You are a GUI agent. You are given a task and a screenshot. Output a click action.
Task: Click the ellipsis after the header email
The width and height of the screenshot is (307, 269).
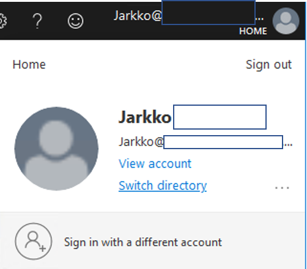(x=259, y=18)
